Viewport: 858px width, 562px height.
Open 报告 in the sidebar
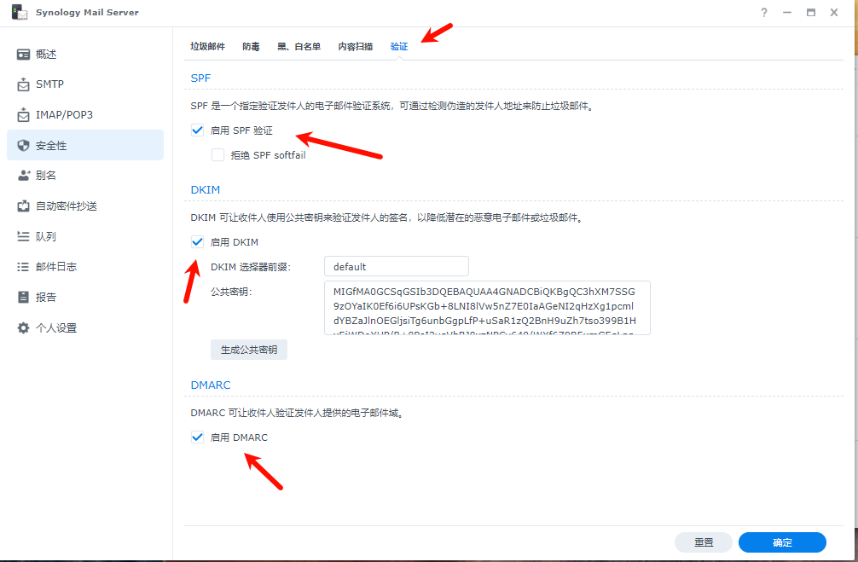(85, 297)
